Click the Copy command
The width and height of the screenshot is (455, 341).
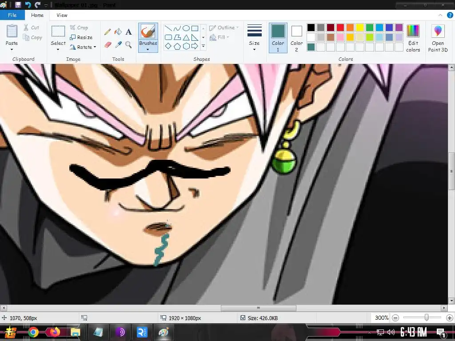[x=32, y=37]
